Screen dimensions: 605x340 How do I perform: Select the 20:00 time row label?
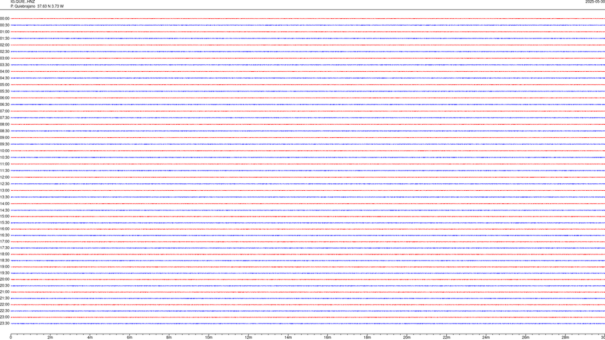4,280
